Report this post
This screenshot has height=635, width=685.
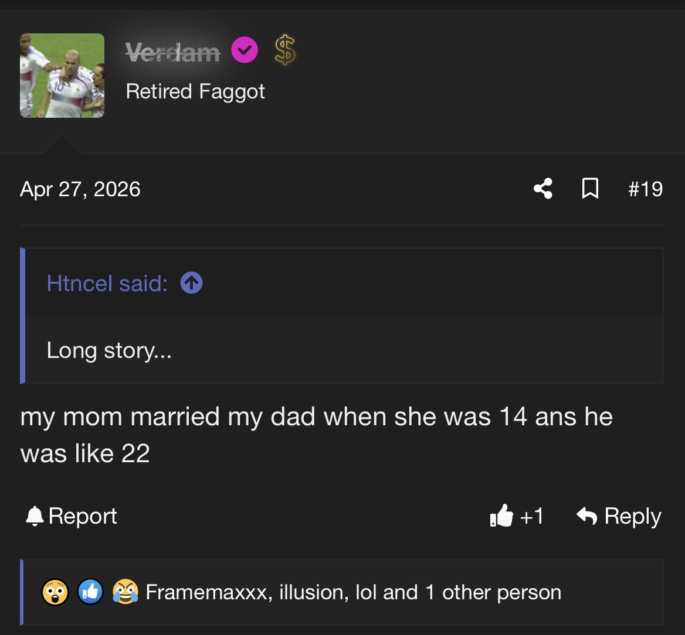71,516
